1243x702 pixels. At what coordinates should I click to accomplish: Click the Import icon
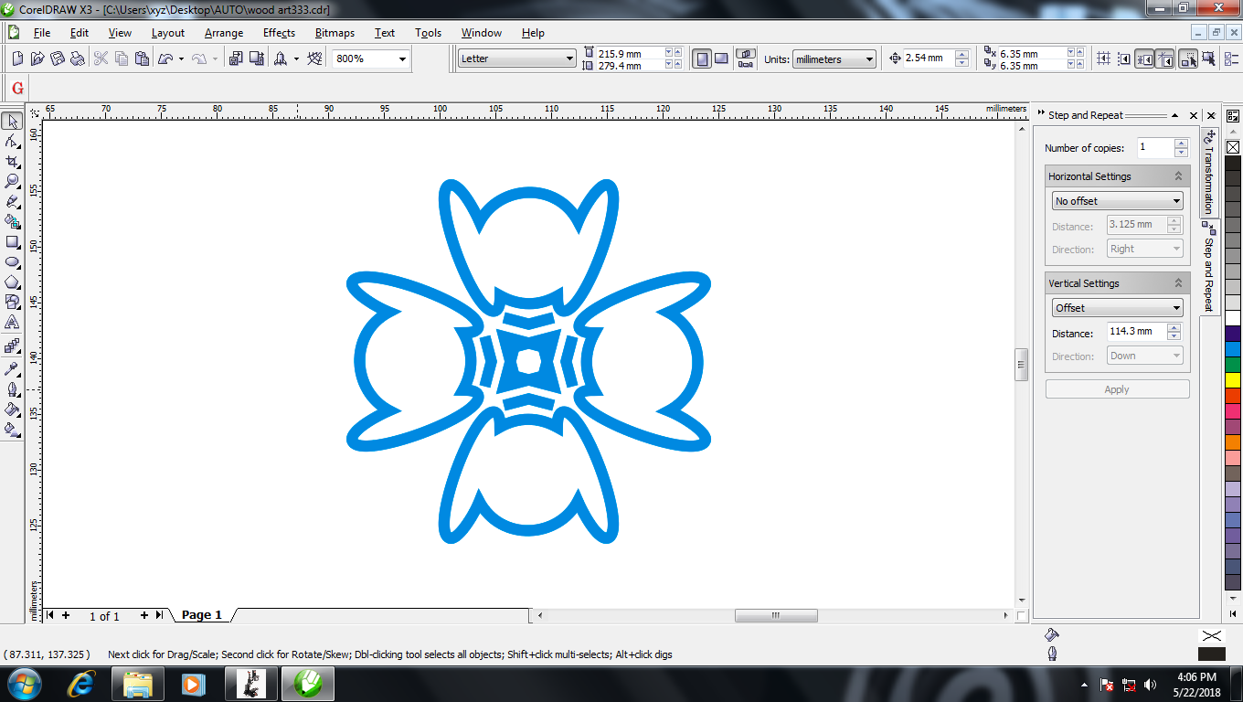tap(236, 58)
